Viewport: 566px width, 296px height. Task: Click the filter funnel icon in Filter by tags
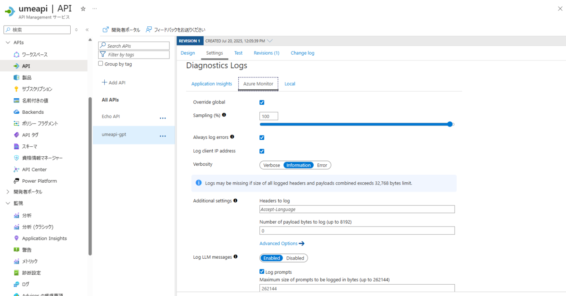coord(102,55)
